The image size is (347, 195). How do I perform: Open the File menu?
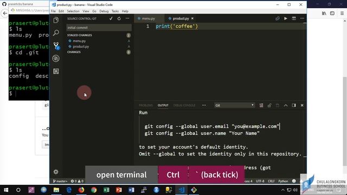pyautogui.click(x=53, y=11)
